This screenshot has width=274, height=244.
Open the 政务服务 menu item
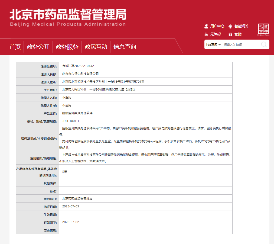click(x=67, y=47)
